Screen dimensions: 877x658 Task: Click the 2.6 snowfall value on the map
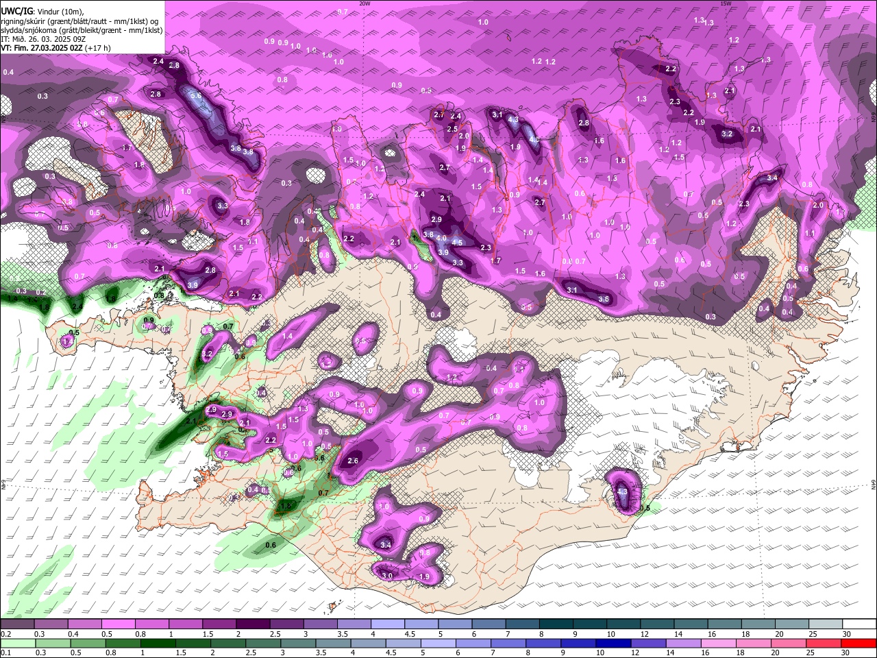click(353, 461)
